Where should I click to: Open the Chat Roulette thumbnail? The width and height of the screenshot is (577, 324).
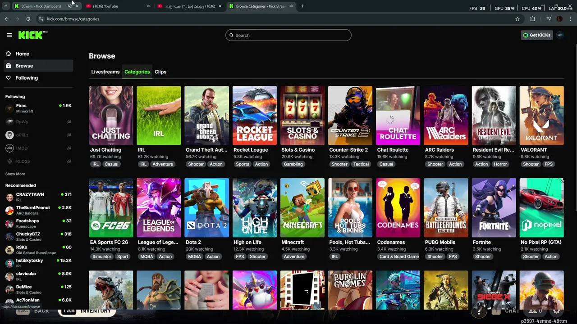(x=398, y=116)
